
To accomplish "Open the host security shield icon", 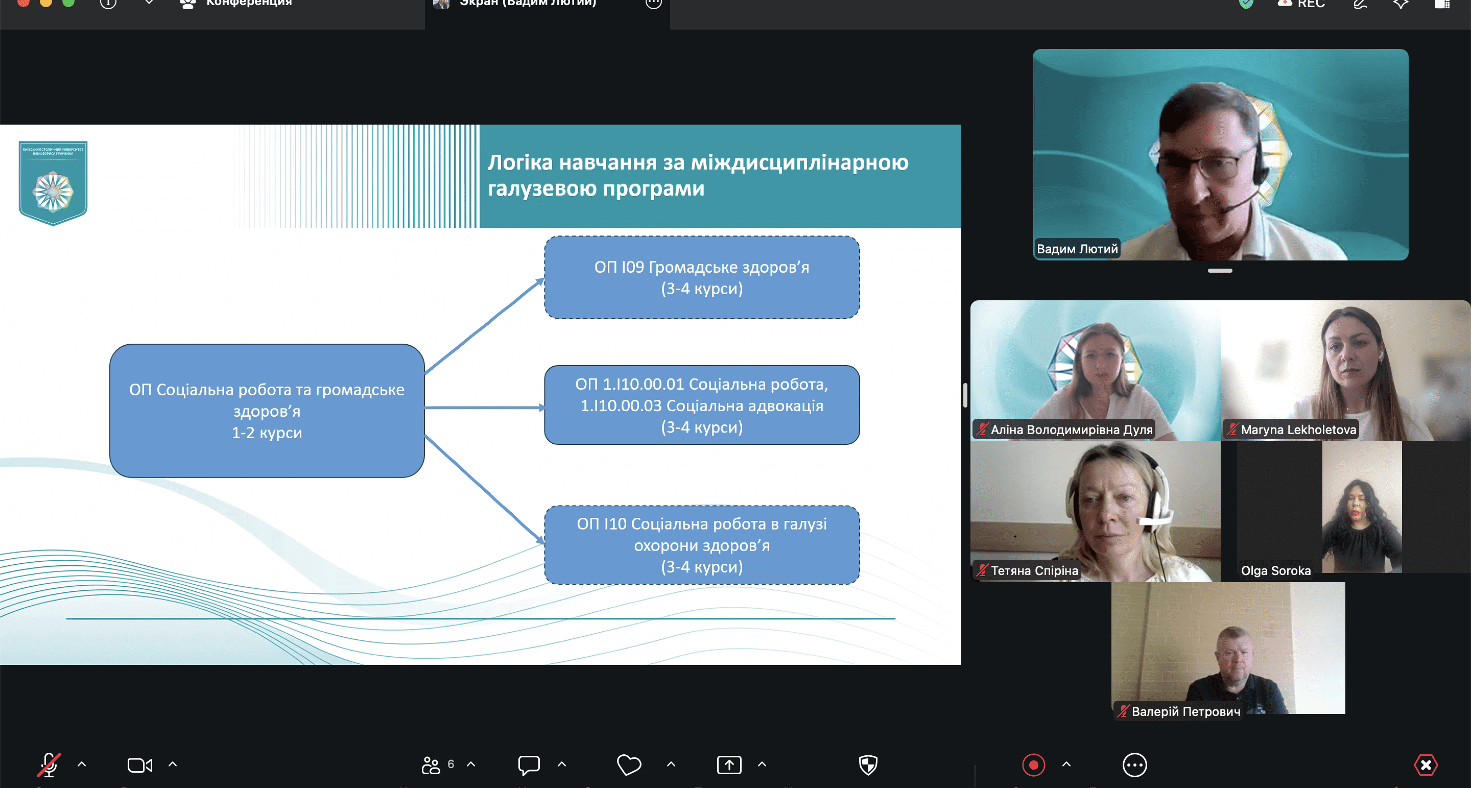I will (868, 765).
